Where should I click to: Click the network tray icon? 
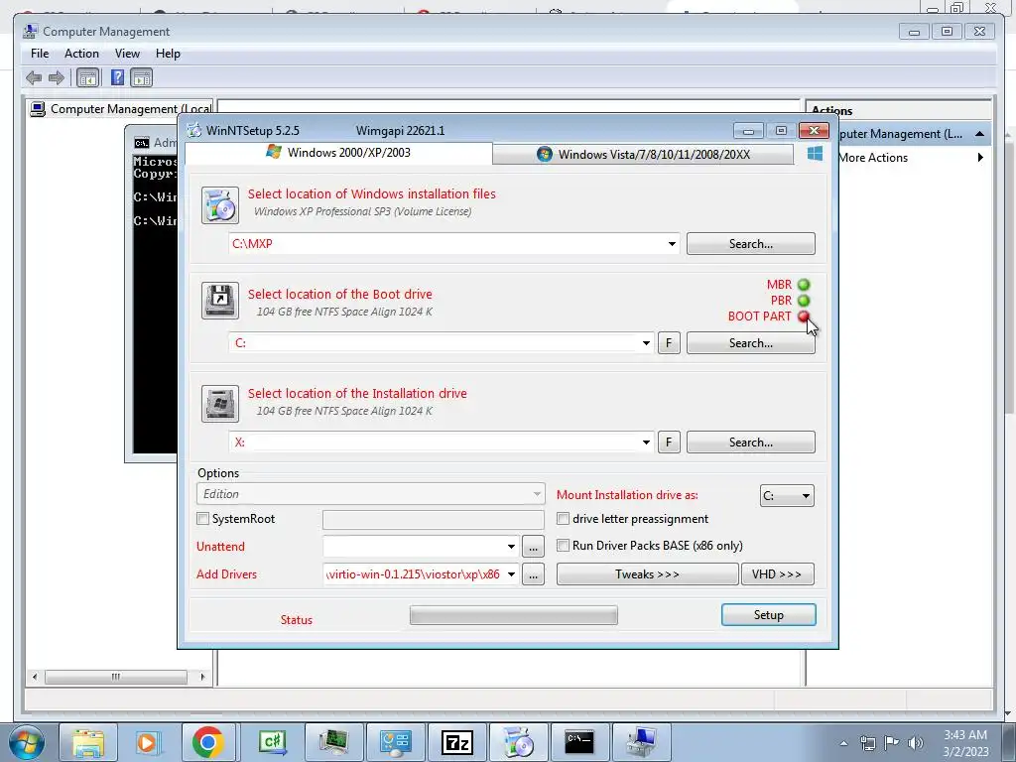(867, 743)
